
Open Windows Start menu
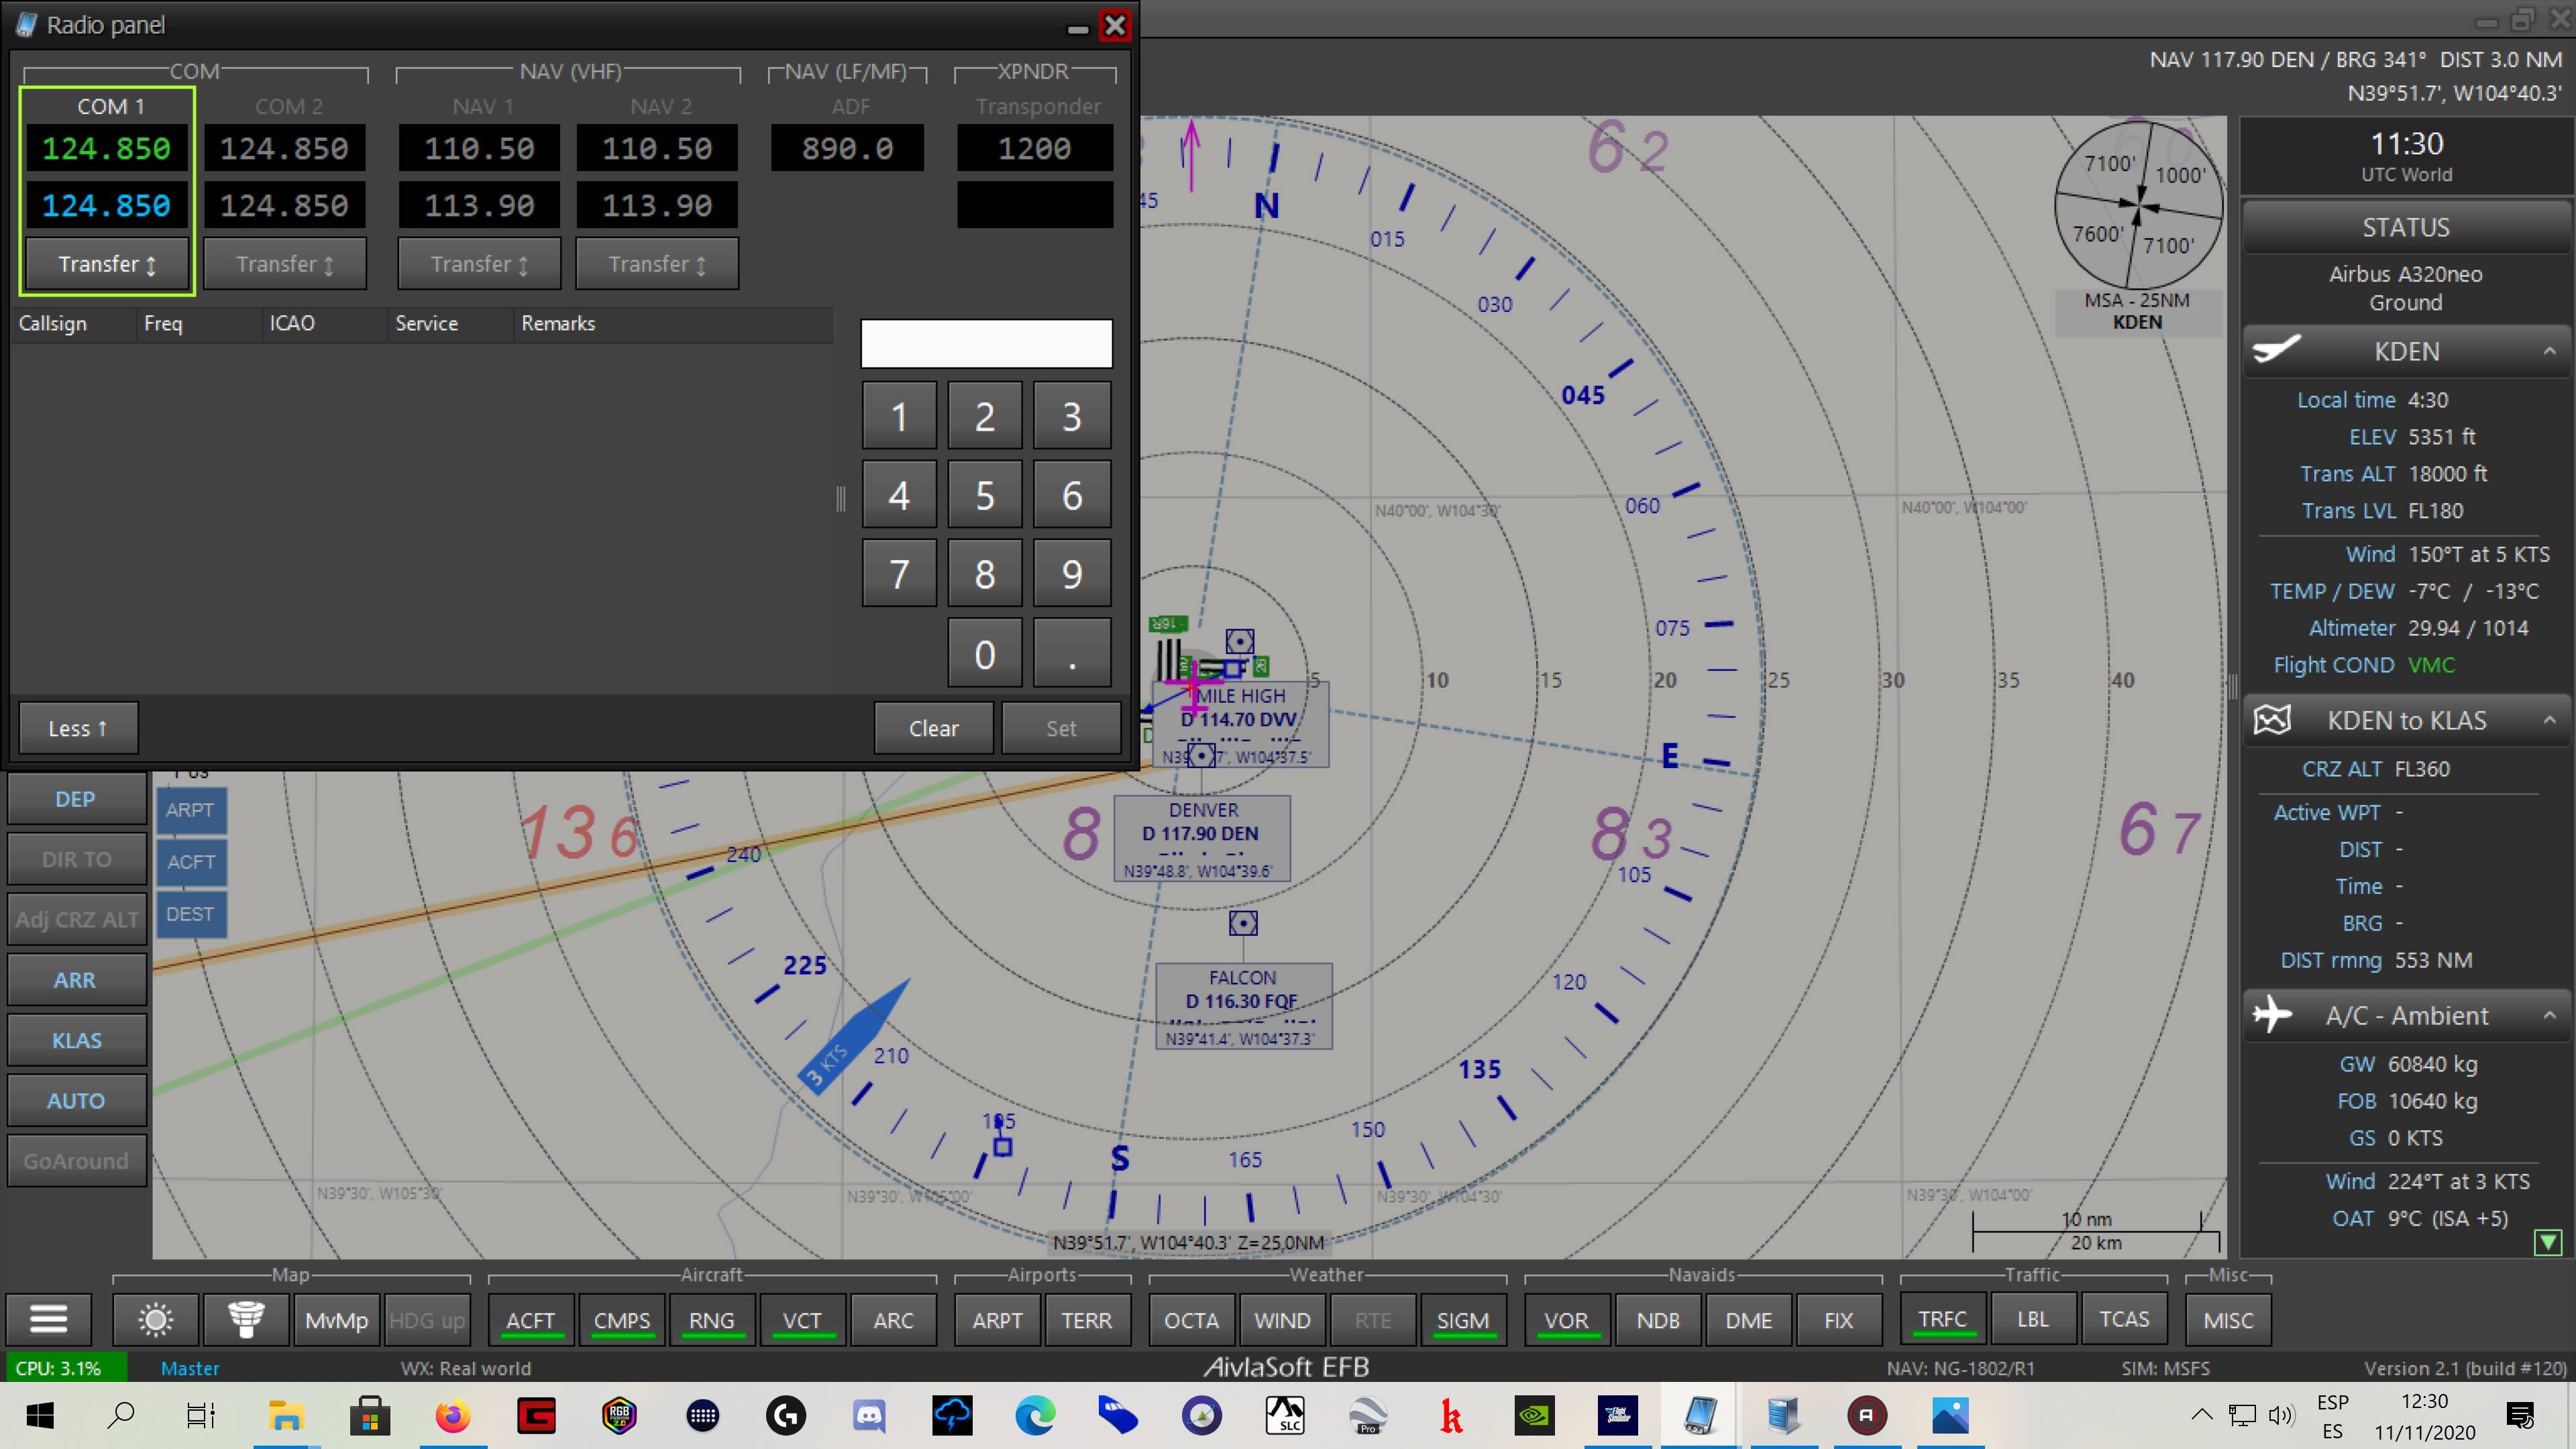[x=40, y=1415]
